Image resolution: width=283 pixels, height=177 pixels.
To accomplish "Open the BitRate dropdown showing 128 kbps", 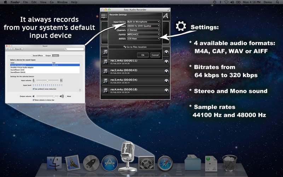I will tap(144, 39).
